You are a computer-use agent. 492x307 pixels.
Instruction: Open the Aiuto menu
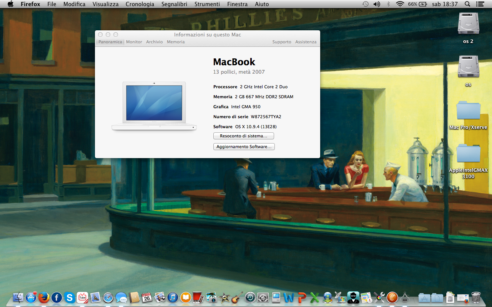[262, 4]
